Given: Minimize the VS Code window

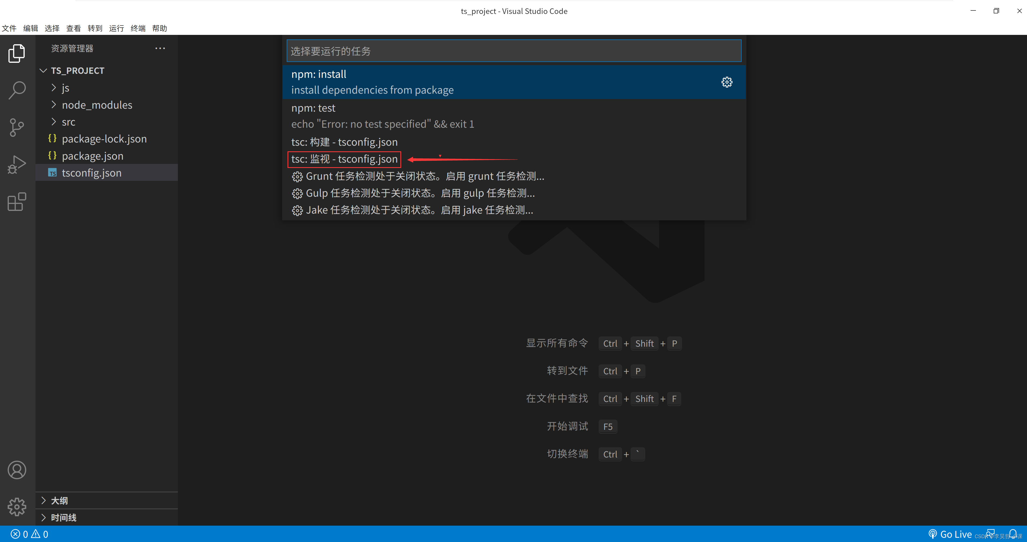Looking at the screenshot, I should click(x=973, y=11).
